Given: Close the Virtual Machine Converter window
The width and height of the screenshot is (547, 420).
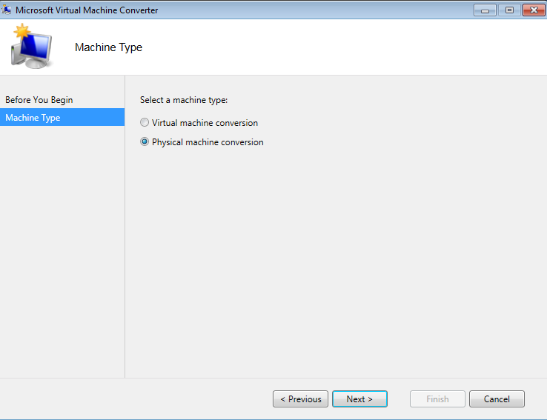Looking at the screenshot, I should [x=533, y=10].
